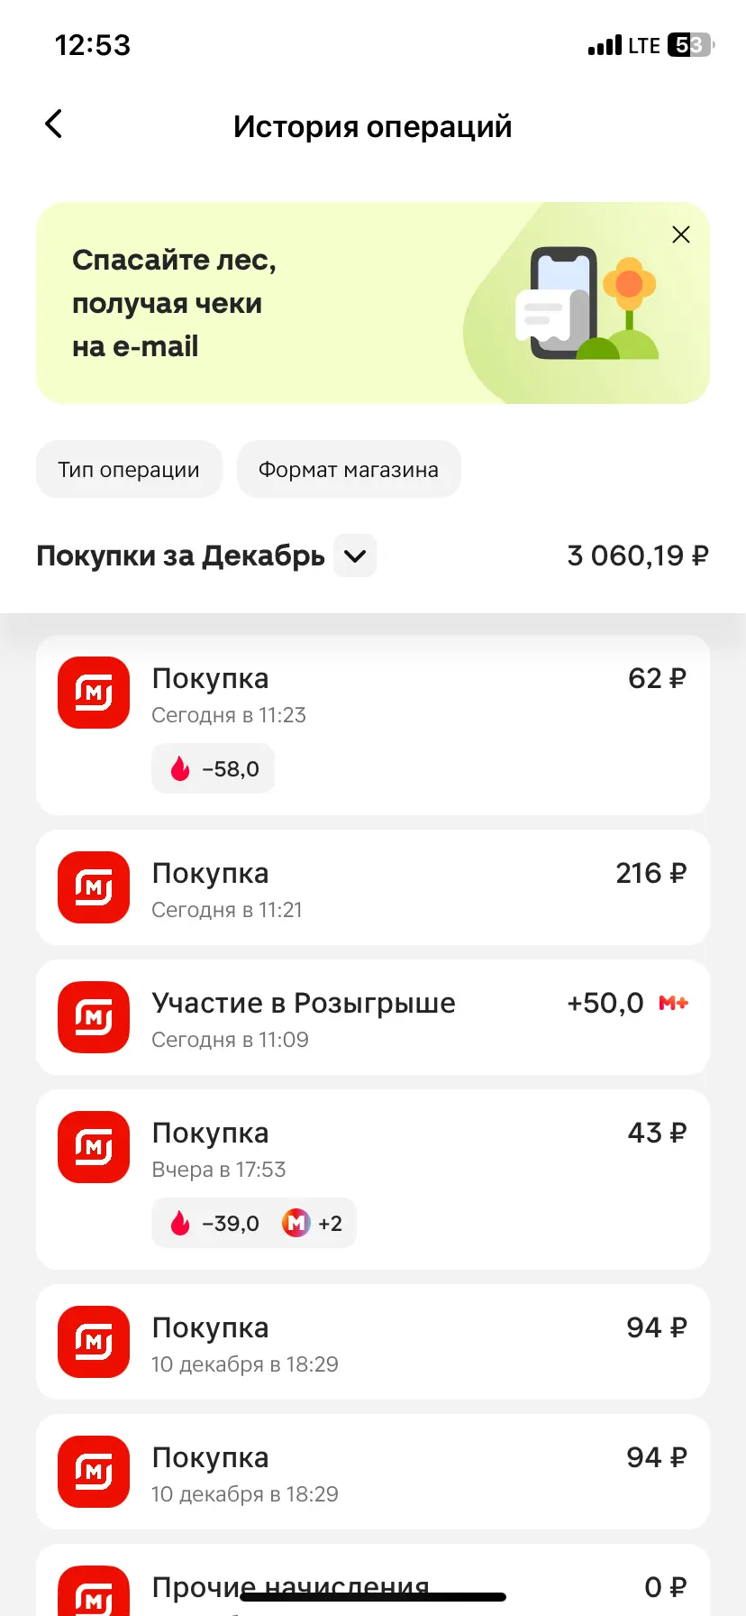Open the last 94 ₽ purchase entry
746x1616 pixels.
[373, 1472]
